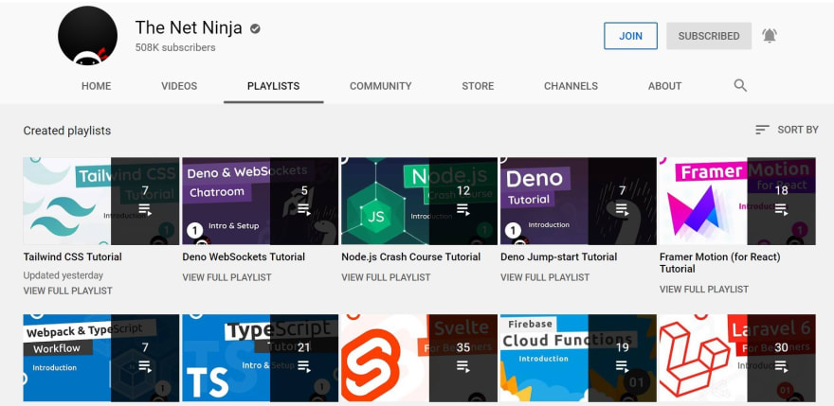Open the Node.js Crash Course thumbnail
Image resolution: width=834 pixels, height=406 pixels.
(419, 201)
